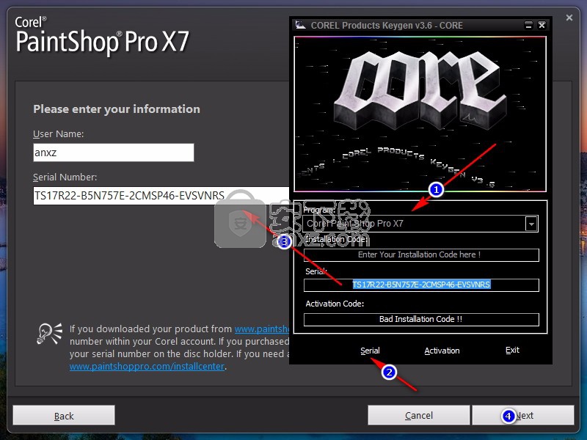Close the PaintShop Pro X7 installer window
587x440 pixels.
[x=569, y=18]
